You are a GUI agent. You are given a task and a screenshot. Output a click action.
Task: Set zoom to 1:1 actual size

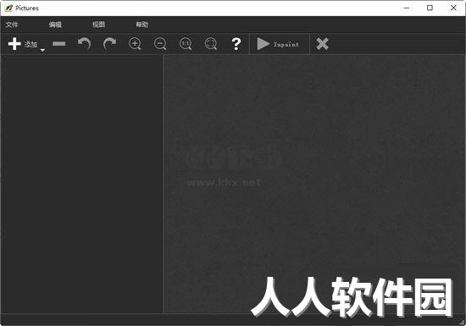(186, 44)
